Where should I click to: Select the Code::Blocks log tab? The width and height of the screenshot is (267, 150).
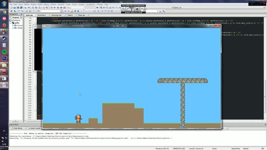coord(18,128)
